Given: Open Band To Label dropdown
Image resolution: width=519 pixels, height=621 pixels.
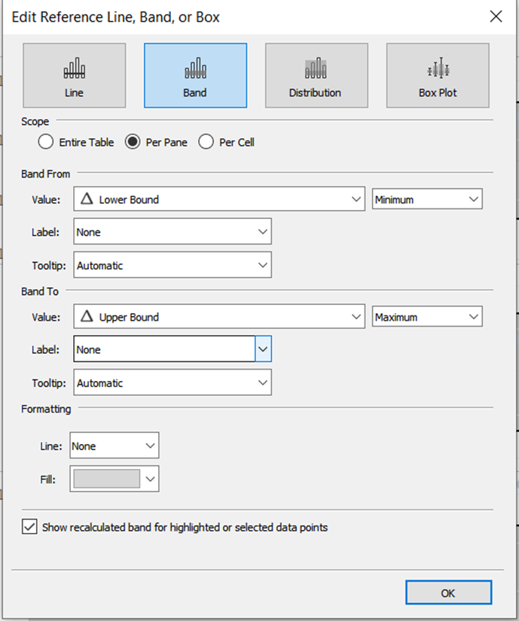Looking at the screenshot, I should [x=172, y=350].
